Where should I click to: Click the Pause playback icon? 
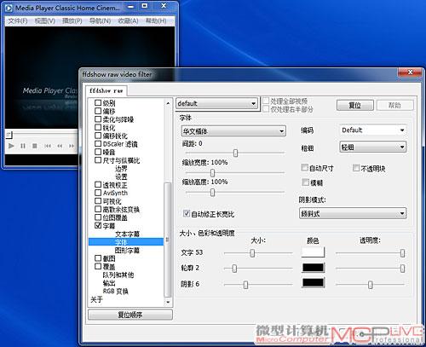click(23, 146)
